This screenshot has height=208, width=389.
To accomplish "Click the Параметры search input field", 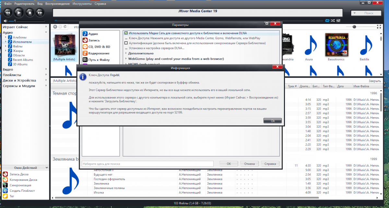I will (147, 164).
